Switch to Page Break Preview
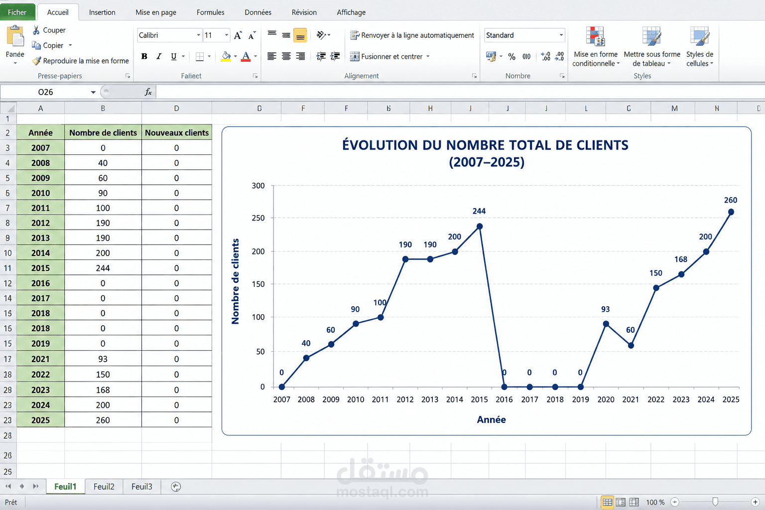This screenshot has width=765, height=510. click(634, 502)
